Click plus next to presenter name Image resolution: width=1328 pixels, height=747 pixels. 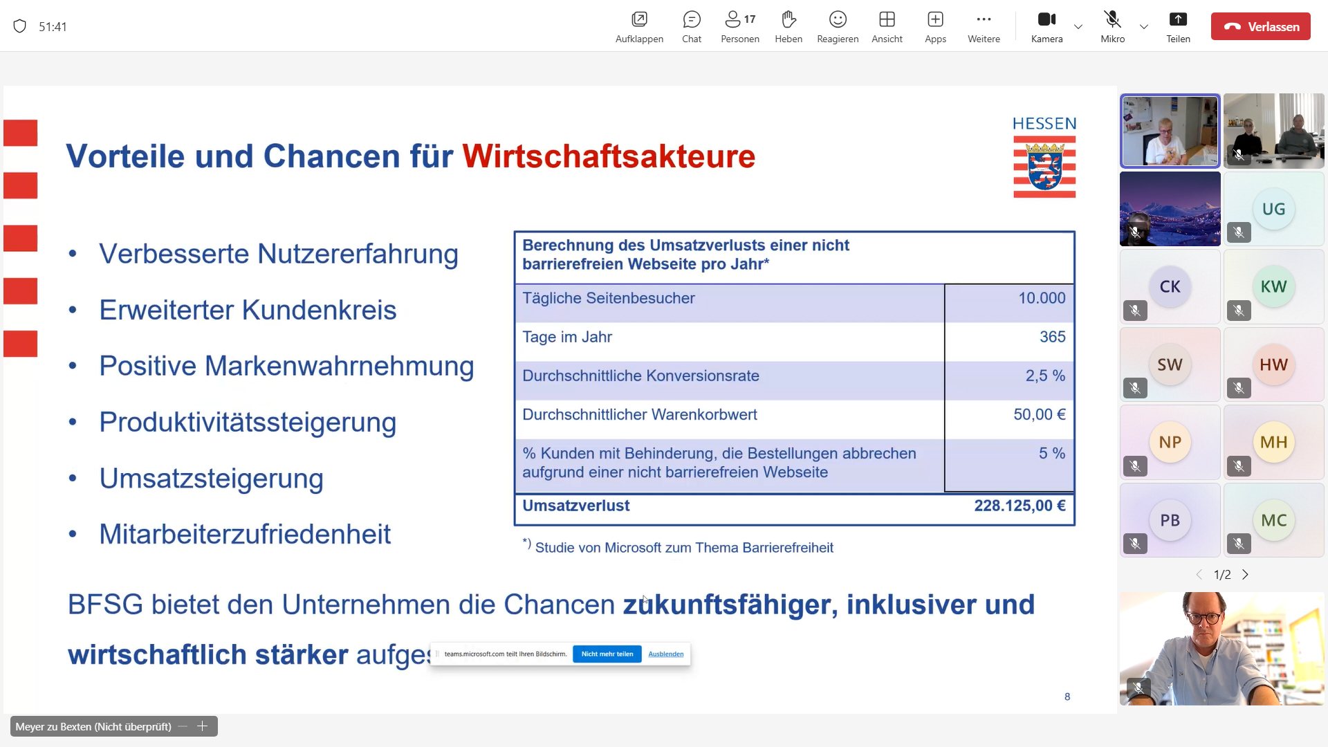(203, 726)
